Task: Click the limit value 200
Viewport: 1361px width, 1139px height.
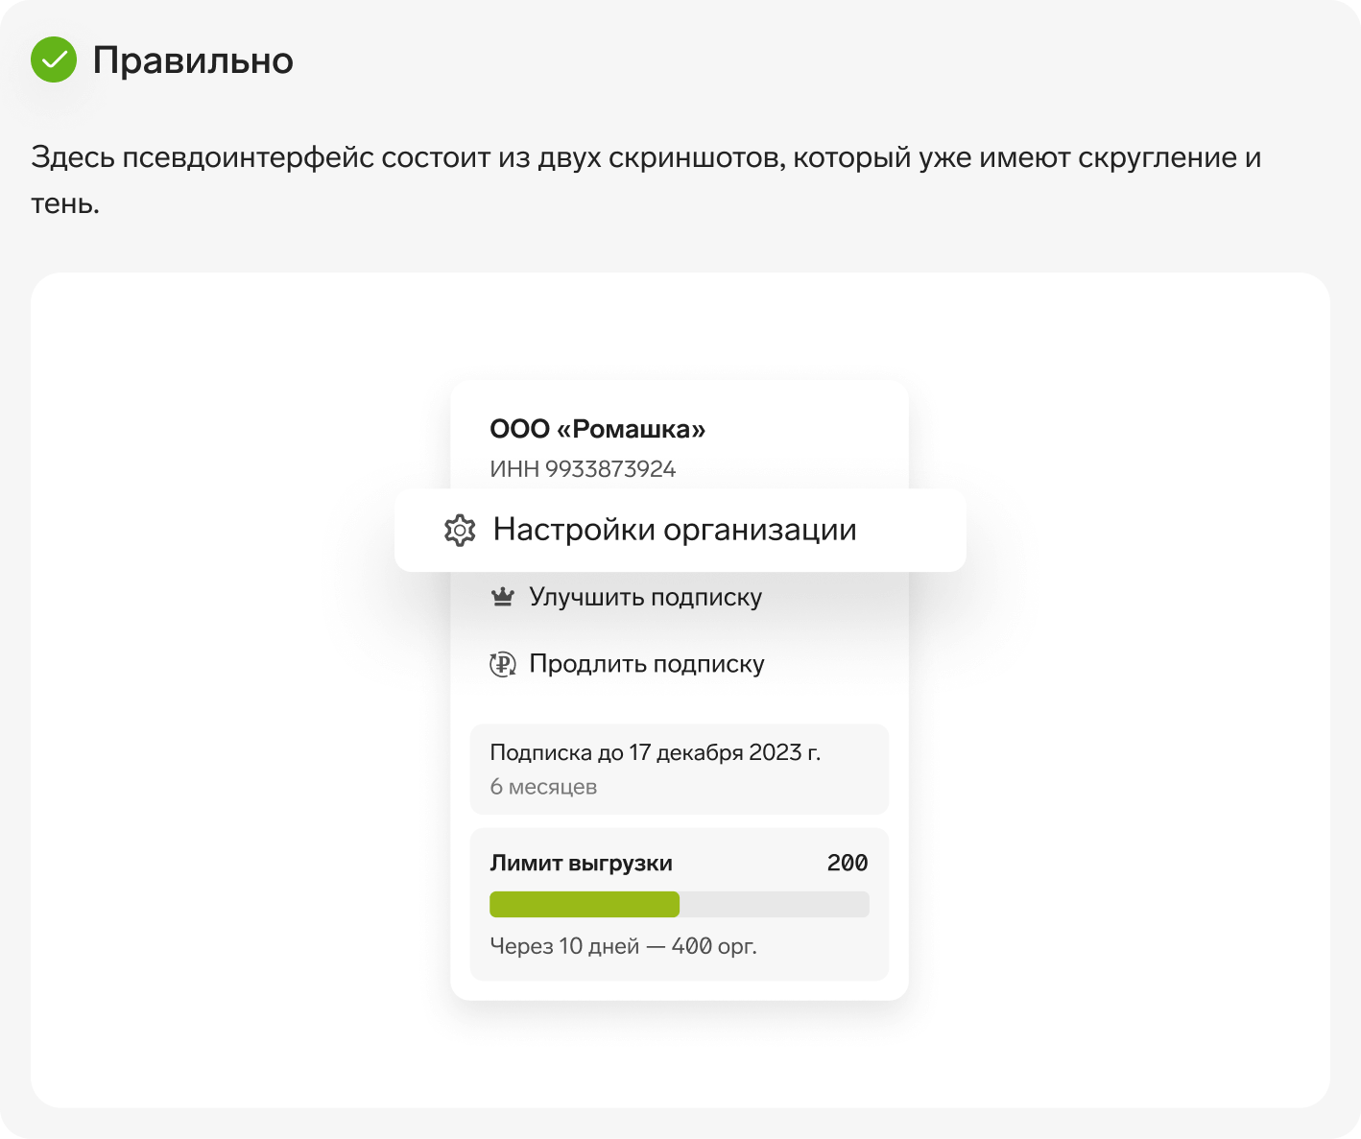Action: 848,863
